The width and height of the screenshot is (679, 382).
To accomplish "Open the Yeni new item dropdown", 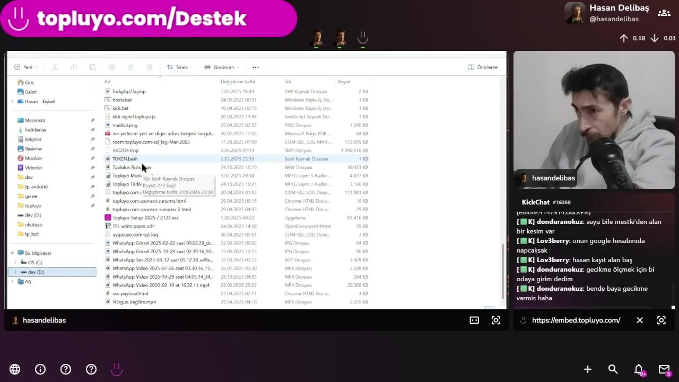I will (26, 67).
